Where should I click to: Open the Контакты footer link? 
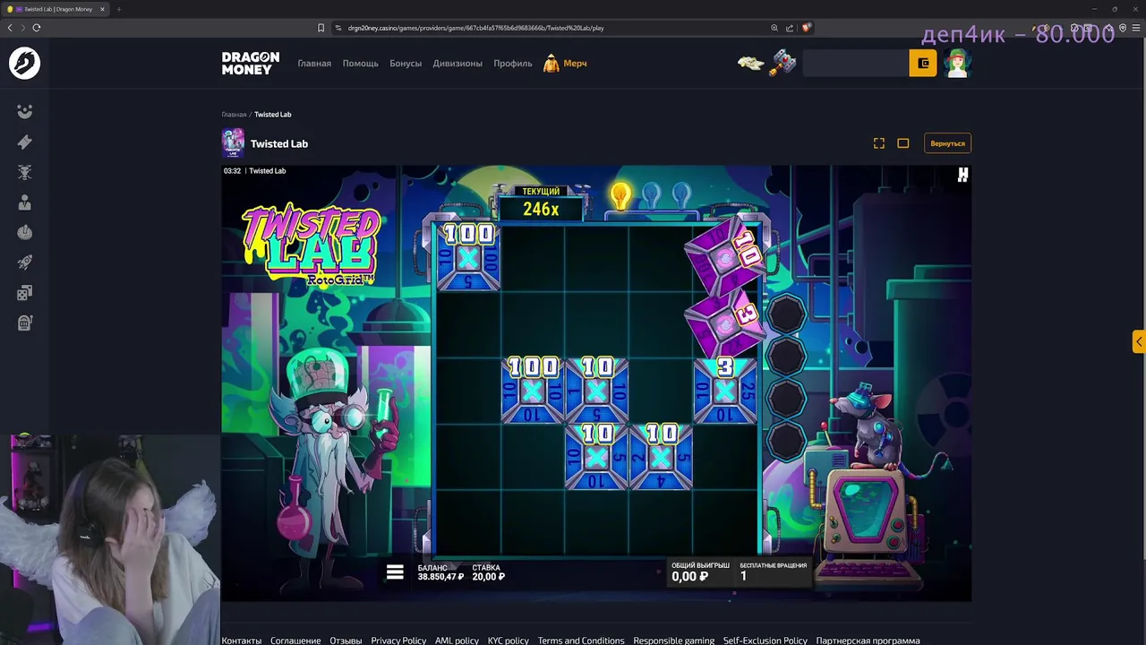point(242,641)
